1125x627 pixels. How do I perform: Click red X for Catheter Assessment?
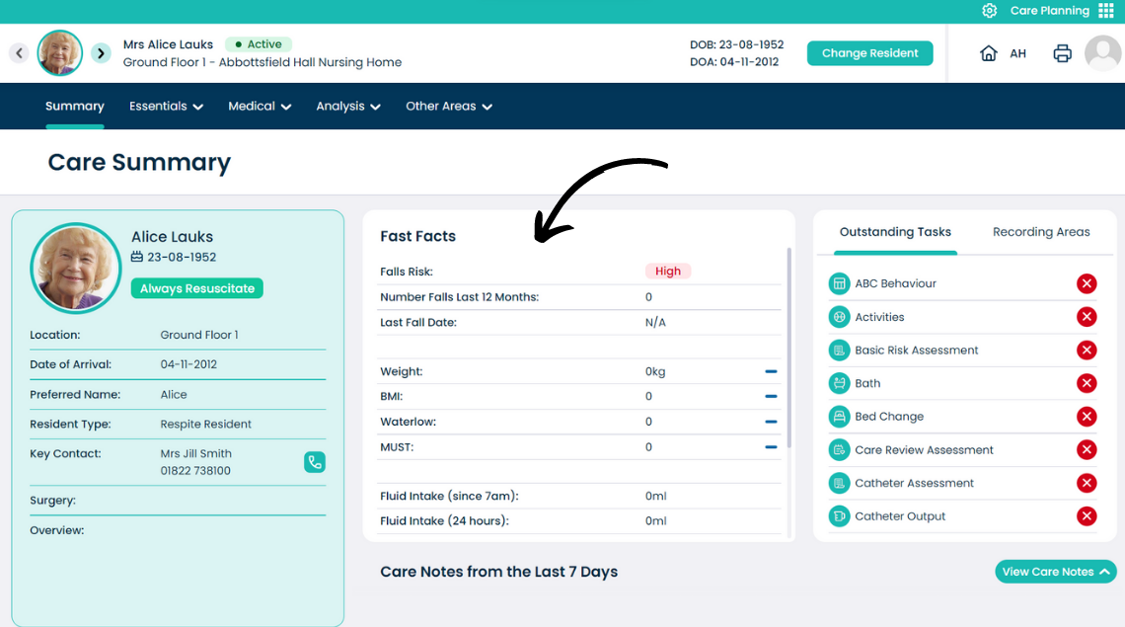pos(1087,484)
